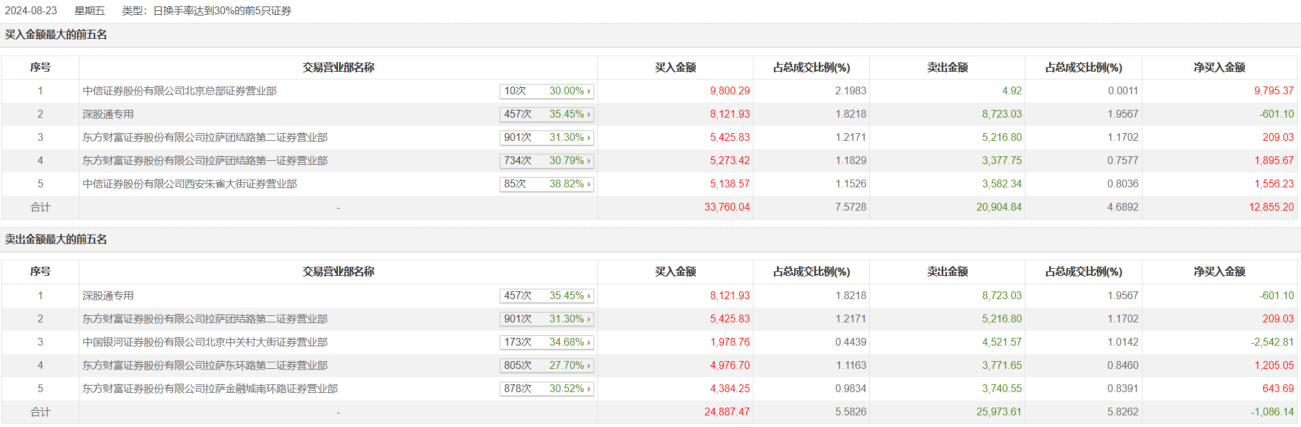Open 中信证券股份有限公司北京总部证券营业部 link
Image resolution: width=1301 pixels, height=427 pixels.
point(179,91)
